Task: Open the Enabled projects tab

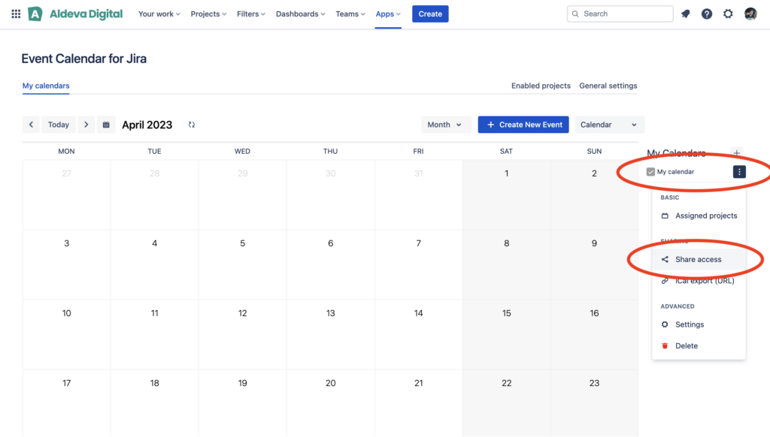Action: tap(541, 86)
